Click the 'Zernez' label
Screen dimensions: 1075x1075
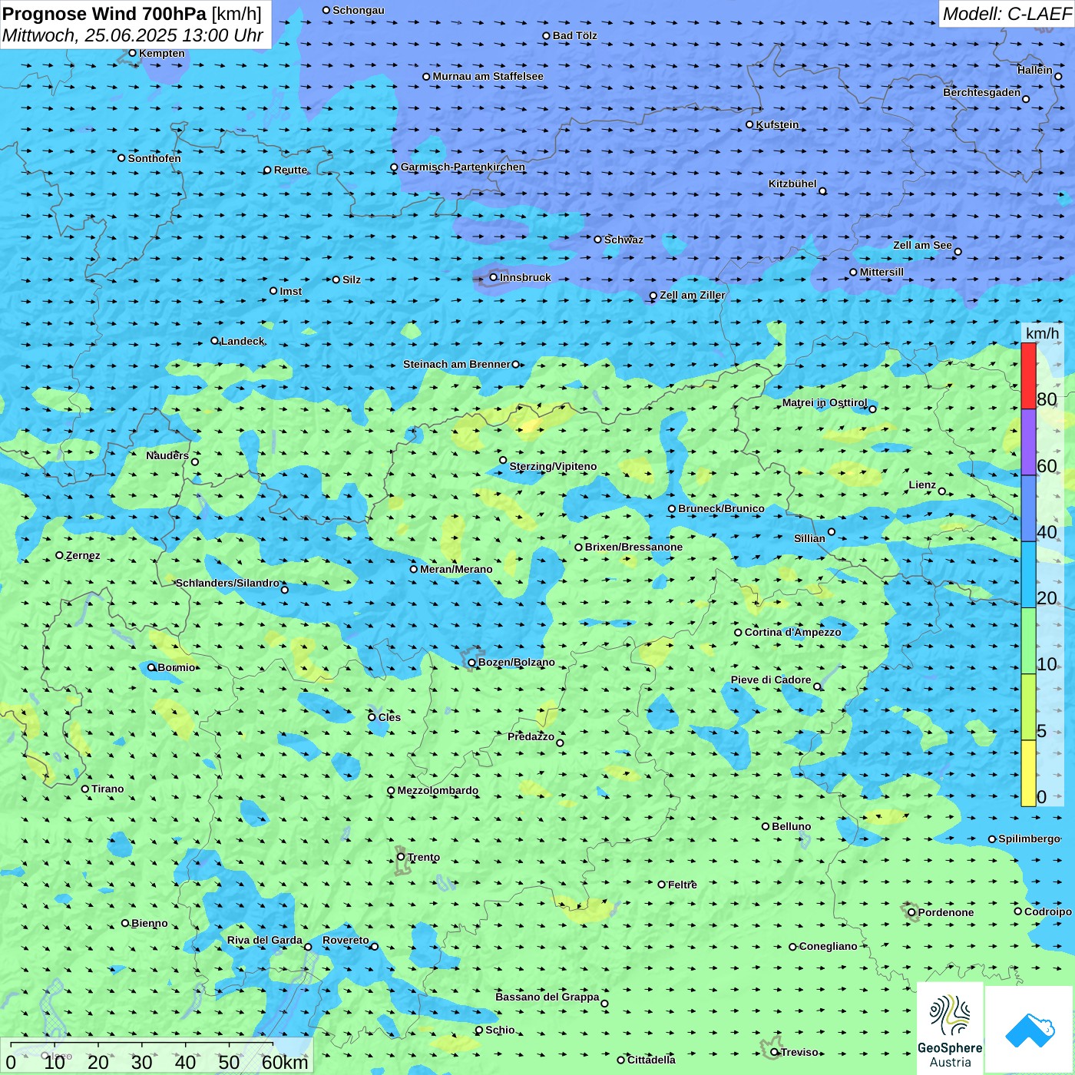tap(83, 555)
